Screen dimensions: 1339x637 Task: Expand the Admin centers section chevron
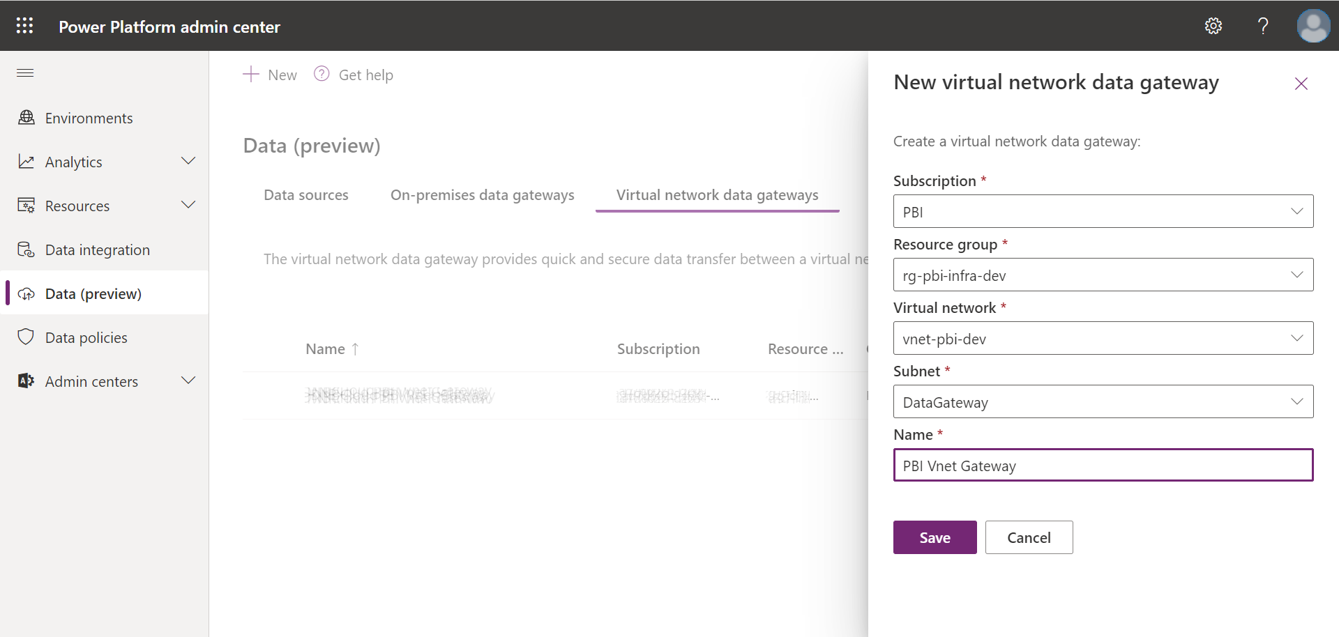188,380
